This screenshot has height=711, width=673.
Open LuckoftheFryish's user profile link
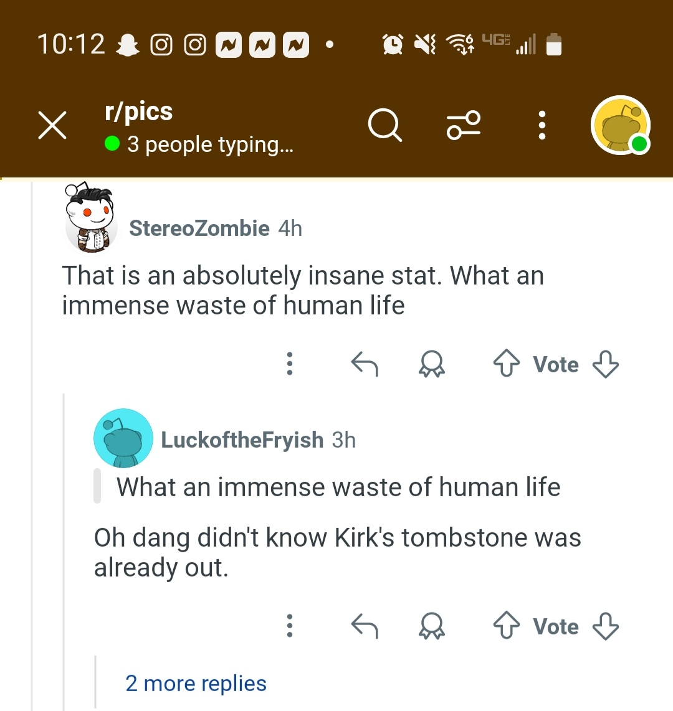click(x=242, y=440)
